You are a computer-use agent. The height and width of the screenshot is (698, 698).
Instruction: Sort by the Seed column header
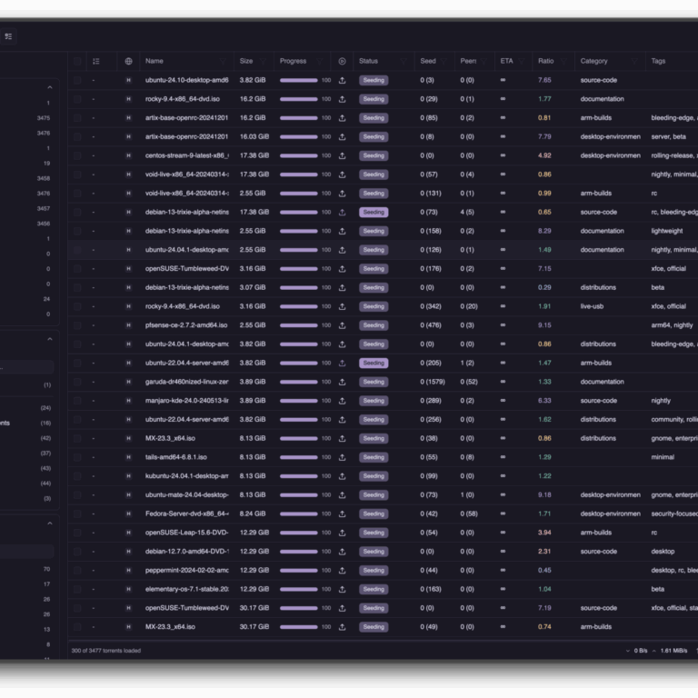428,61
